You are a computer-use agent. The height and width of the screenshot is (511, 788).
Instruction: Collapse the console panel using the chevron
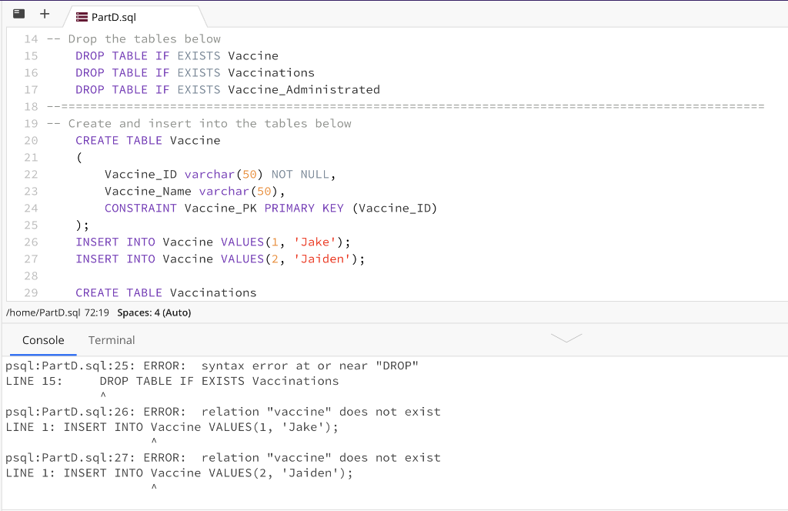(x=566, y=339)
